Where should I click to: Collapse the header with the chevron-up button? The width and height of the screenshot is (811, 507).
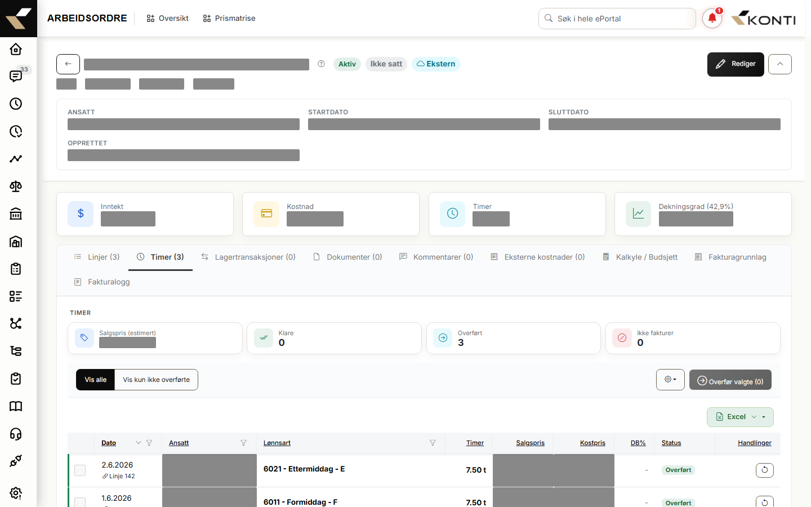point(780,64)
